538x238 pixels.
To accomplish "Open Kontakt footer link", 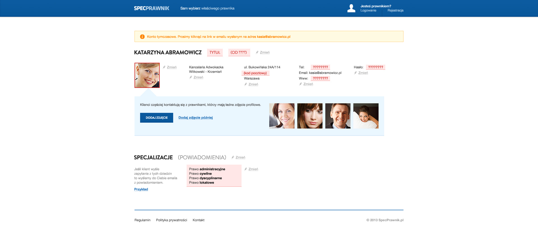I will tap(198, 220).
